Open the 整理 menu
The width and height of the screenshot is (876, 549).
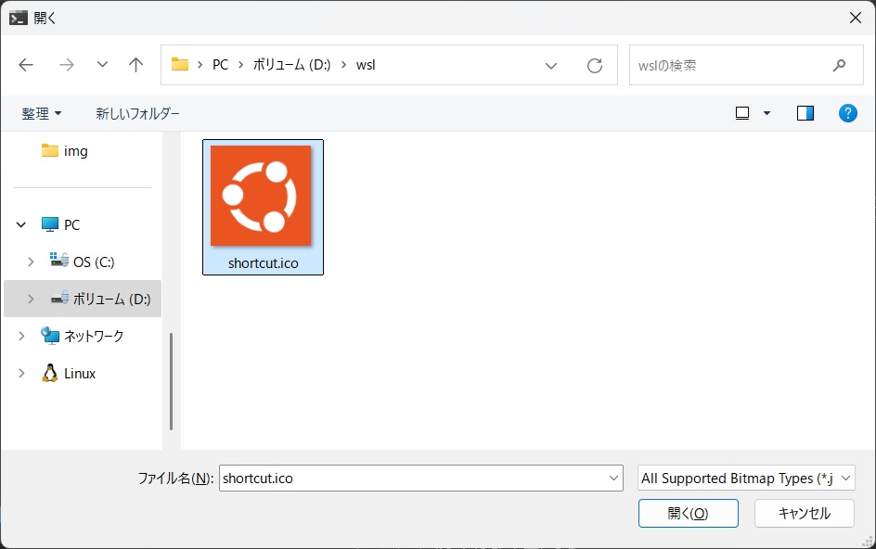click(x=42, y=113)
